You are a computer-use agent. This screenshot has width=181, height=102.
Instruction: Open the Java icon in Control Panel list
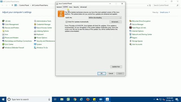[x=3, y=34]
